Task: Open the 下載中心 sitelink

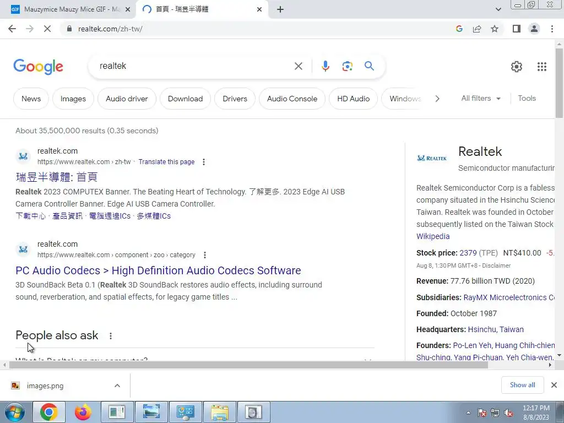Action: [31, 216]
